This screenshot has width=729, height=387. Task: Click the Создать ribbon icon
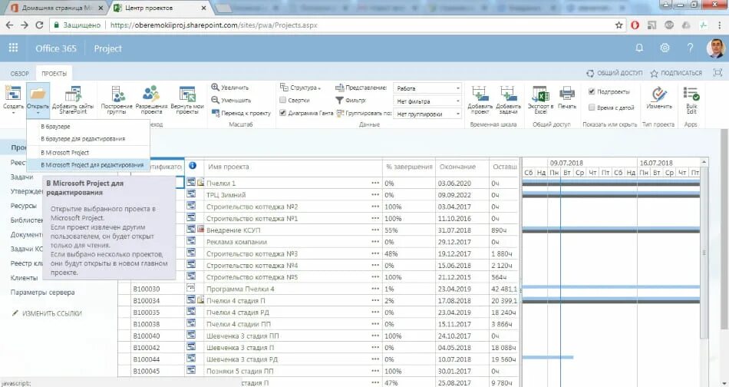click(12, 94)
